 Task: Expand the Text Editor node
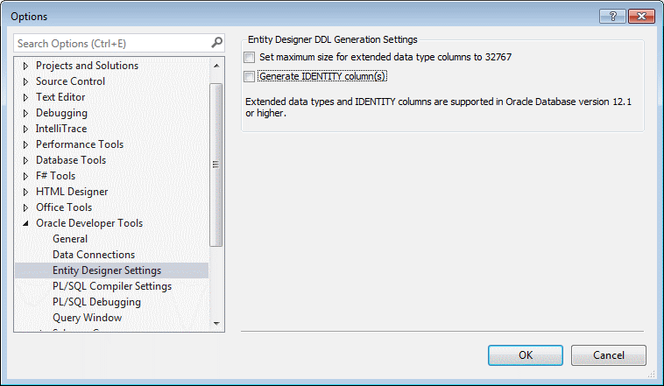25,97
